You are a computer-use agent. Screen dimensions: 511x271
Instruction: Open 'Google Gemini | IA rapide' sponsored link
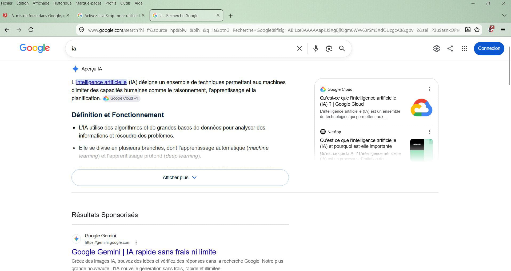tap(144, 252)
